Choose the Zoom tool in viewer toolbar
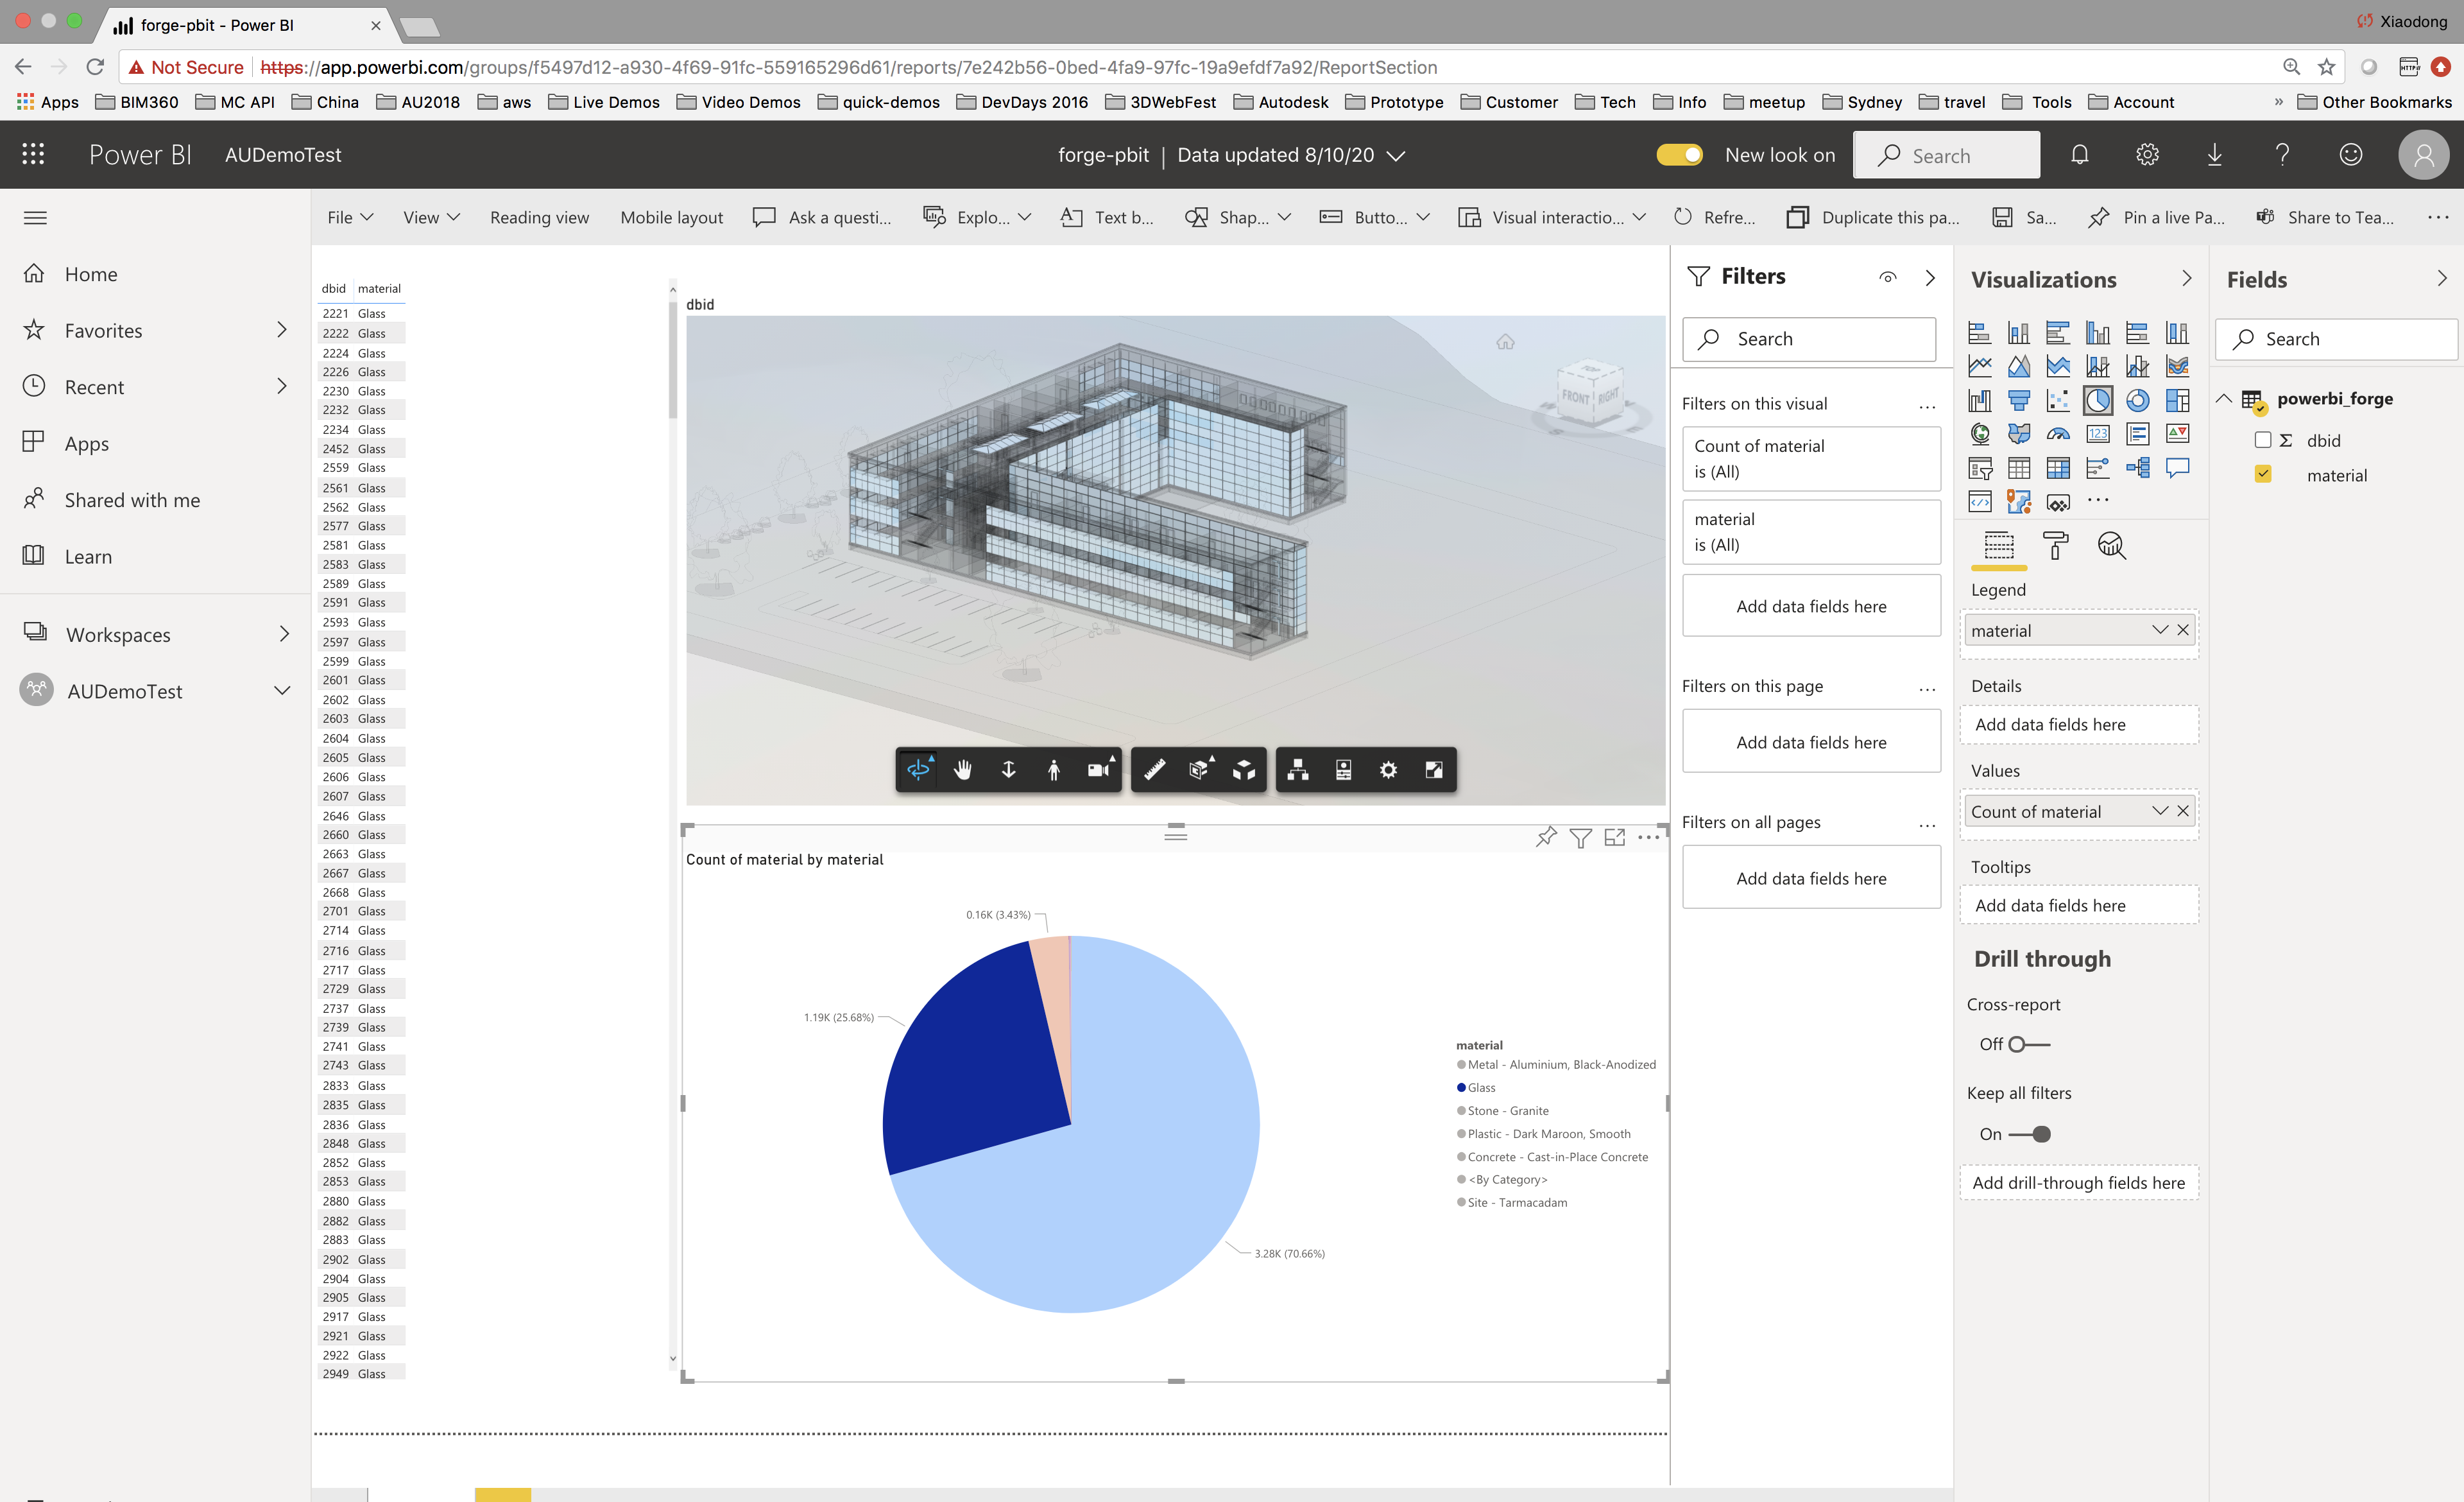Viewport: 2464px width, 1502px height. pos(1008,769)
